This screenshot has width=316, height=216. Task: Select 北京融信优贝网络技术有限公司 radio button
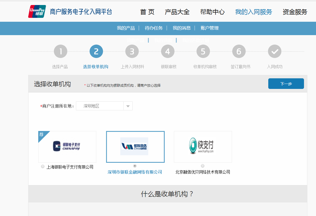[203, 166]
